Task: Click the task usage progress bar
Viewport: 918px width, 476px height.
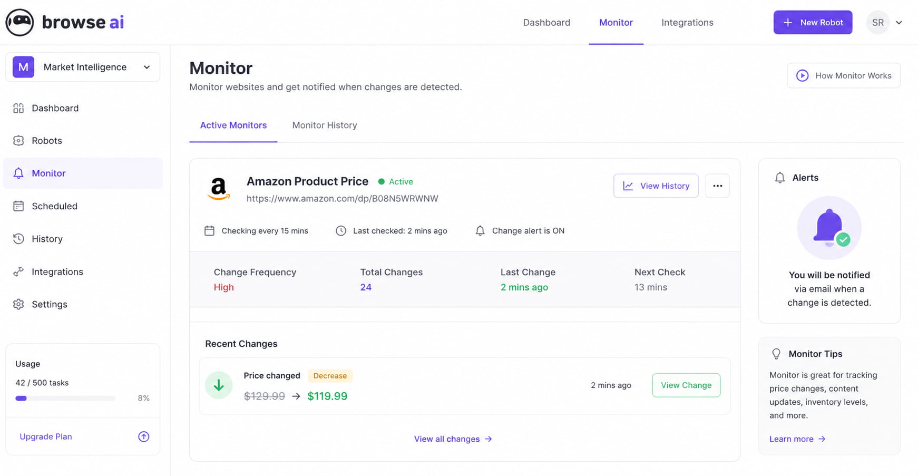Action: pyautogui.click(x=65, y=399)
